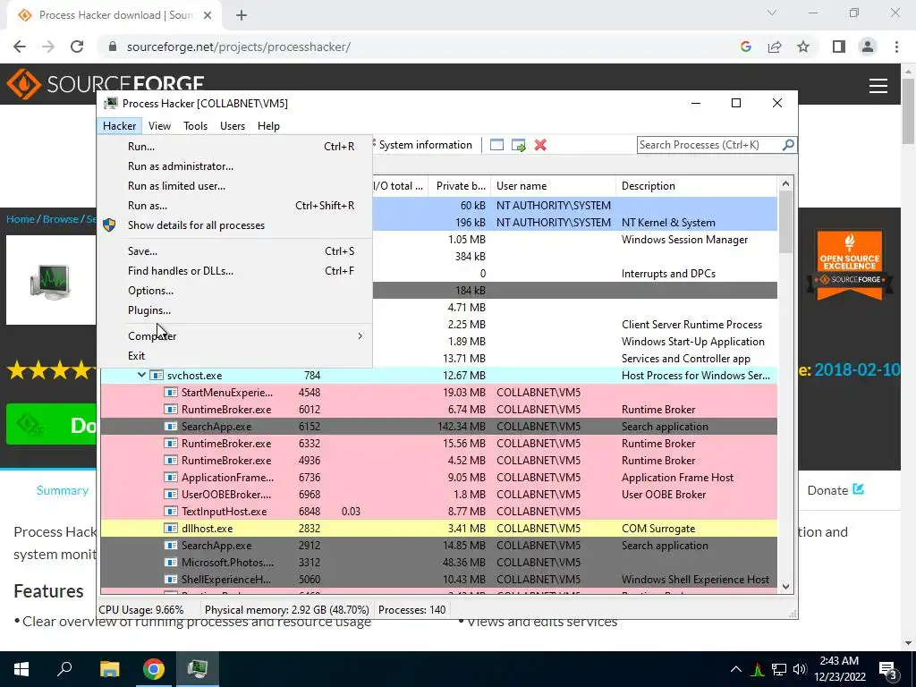Click the Chrome profile avatar
Image resolution: width=916 pixels, height=687 pixels.
(x=868, y=47)
